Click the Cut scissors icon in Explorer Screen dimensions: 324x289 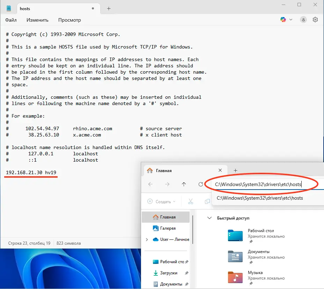[x=191, y=201]
